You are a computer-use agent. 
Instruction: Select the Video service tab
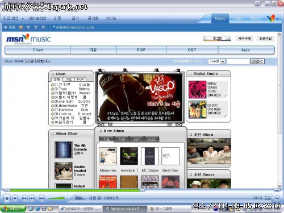coord(238,18)
